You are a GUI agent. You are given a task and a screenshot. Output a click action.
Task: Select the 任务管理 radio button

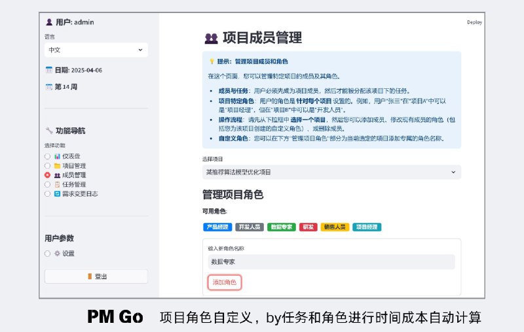47,184
